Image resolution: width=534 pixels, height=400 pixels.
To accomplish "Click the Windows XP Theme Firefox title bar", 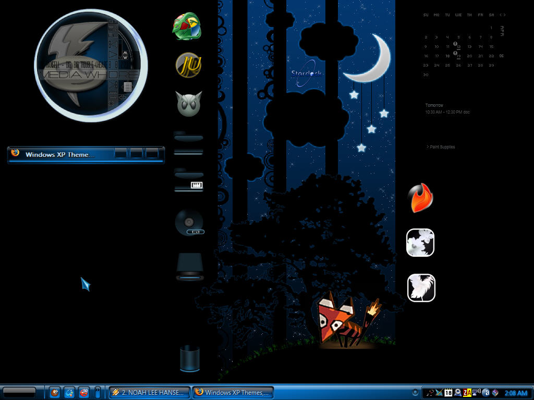I will point(86,154).
